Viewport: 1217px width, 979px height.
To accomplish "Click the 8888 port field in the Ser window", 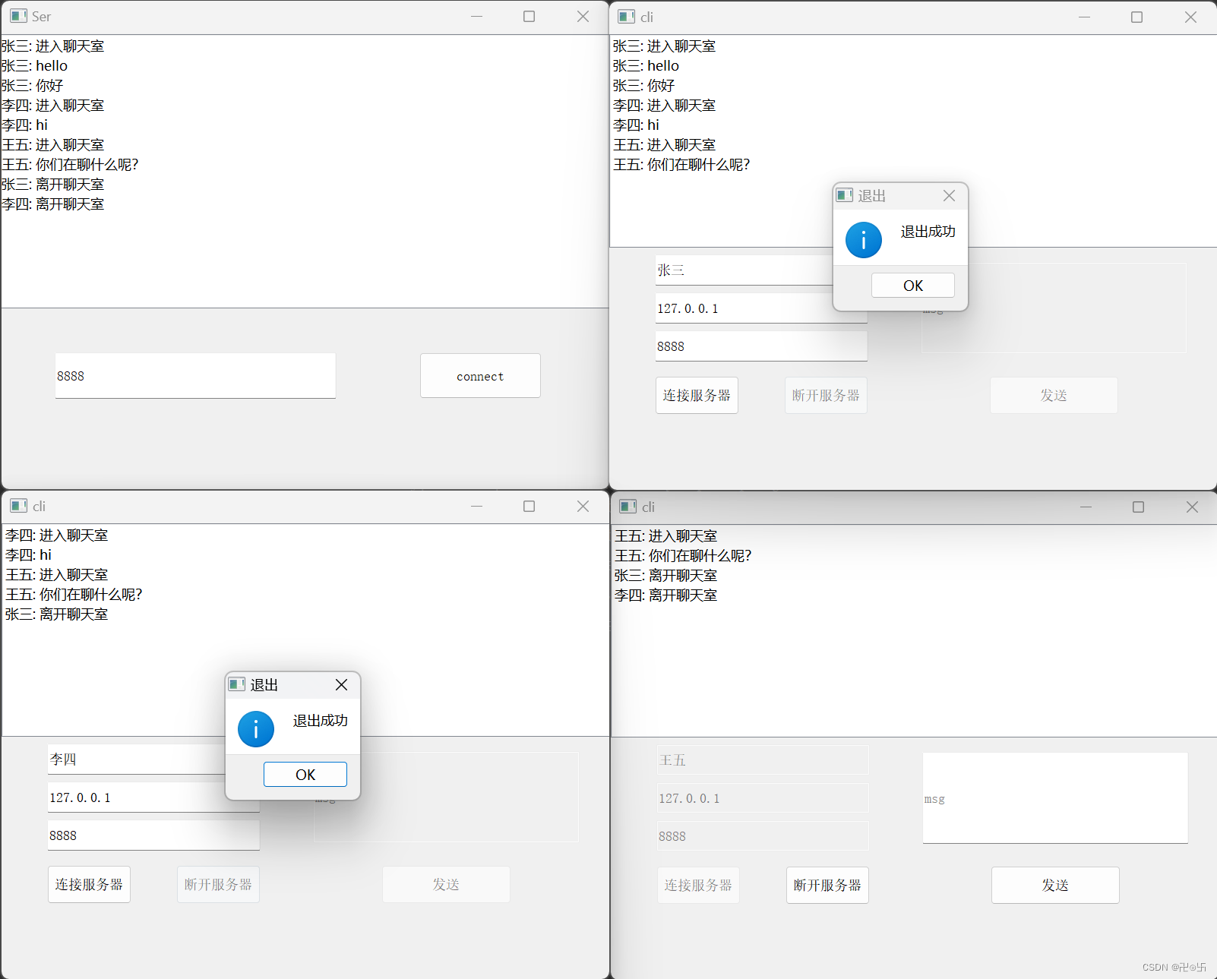I will 195,376.
